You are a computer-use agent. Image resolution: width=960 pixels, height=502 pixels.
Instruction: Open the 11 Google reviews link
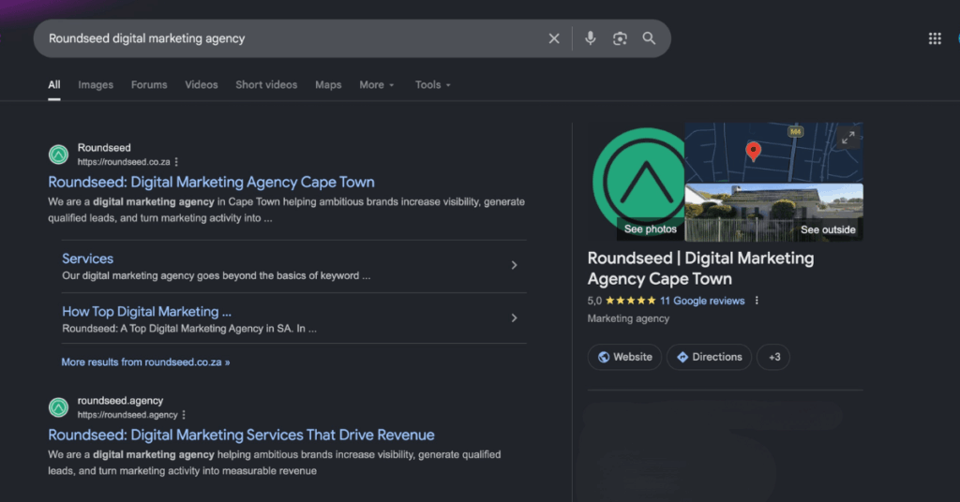point(702,301)
